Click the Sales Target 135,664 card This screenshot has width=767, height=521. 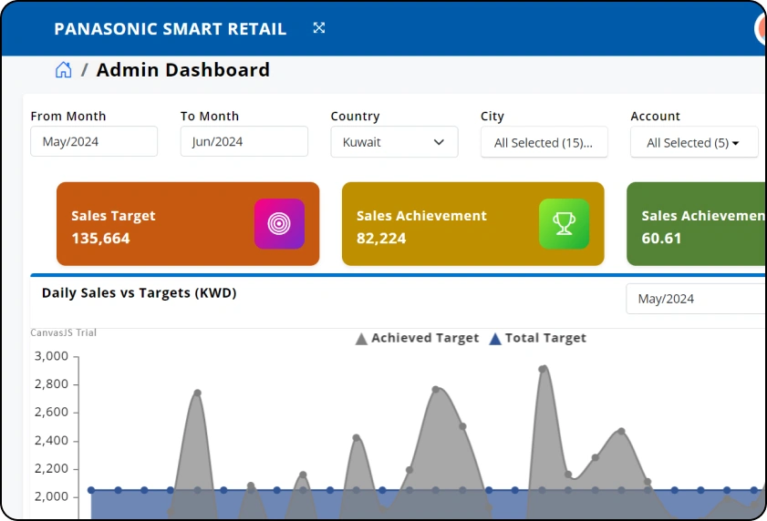pyautogui.click(x=188, y=224)
